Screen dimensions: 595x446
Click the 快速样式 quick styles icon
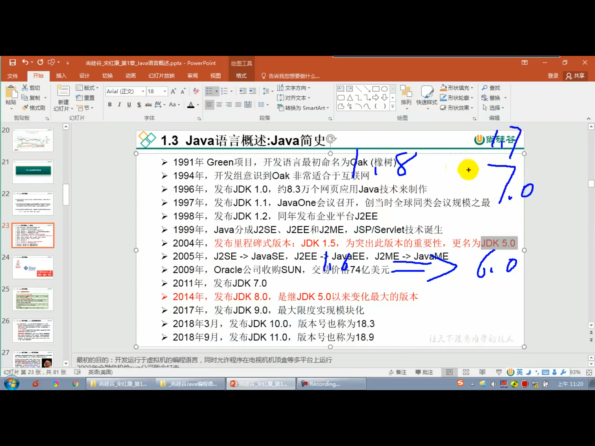click(x=427, y=96)
